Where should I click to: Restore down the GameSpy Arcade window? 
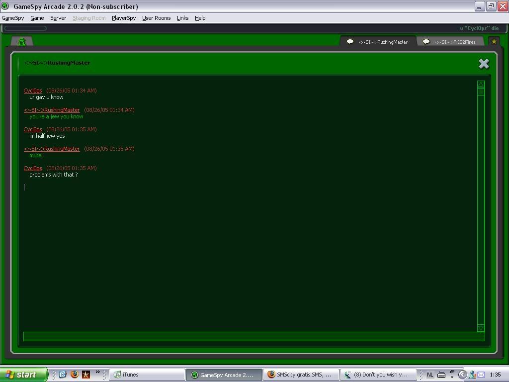[x=491, y=6]
